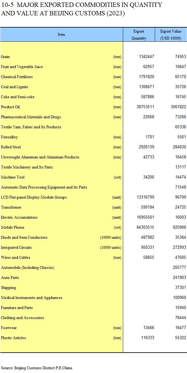Click Medical Instruments and Appliances label
Image resolution: width=187 pixels, height=373 pixels.
coord(32,298)
